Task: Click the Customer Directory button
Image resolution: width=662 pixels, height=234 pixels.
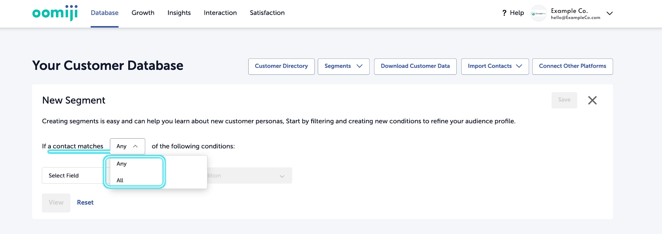Action: (x=281, y=66)
